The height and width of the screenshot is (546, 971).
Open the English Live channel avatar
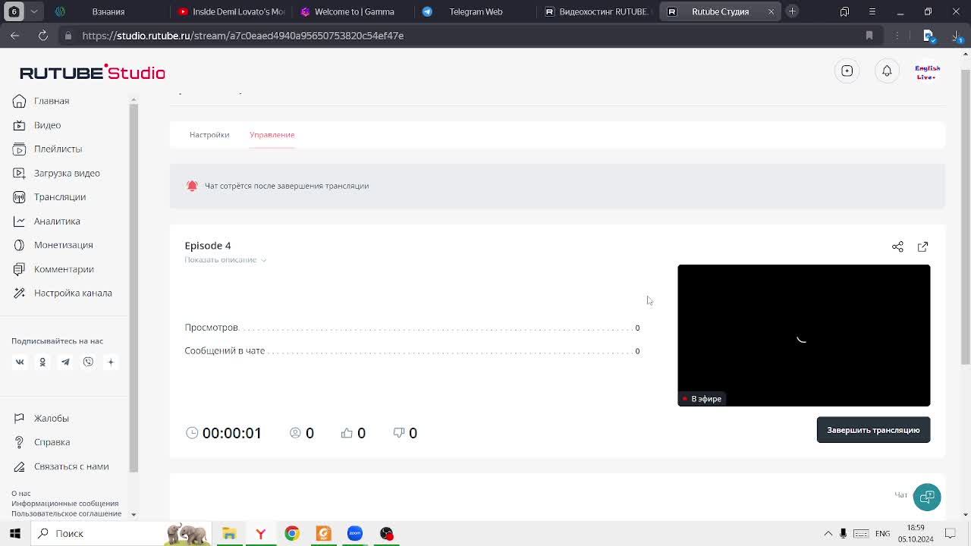tap(927, 71)
